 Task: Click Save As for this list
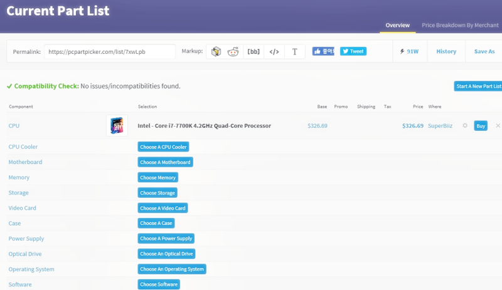coord(484,51)
